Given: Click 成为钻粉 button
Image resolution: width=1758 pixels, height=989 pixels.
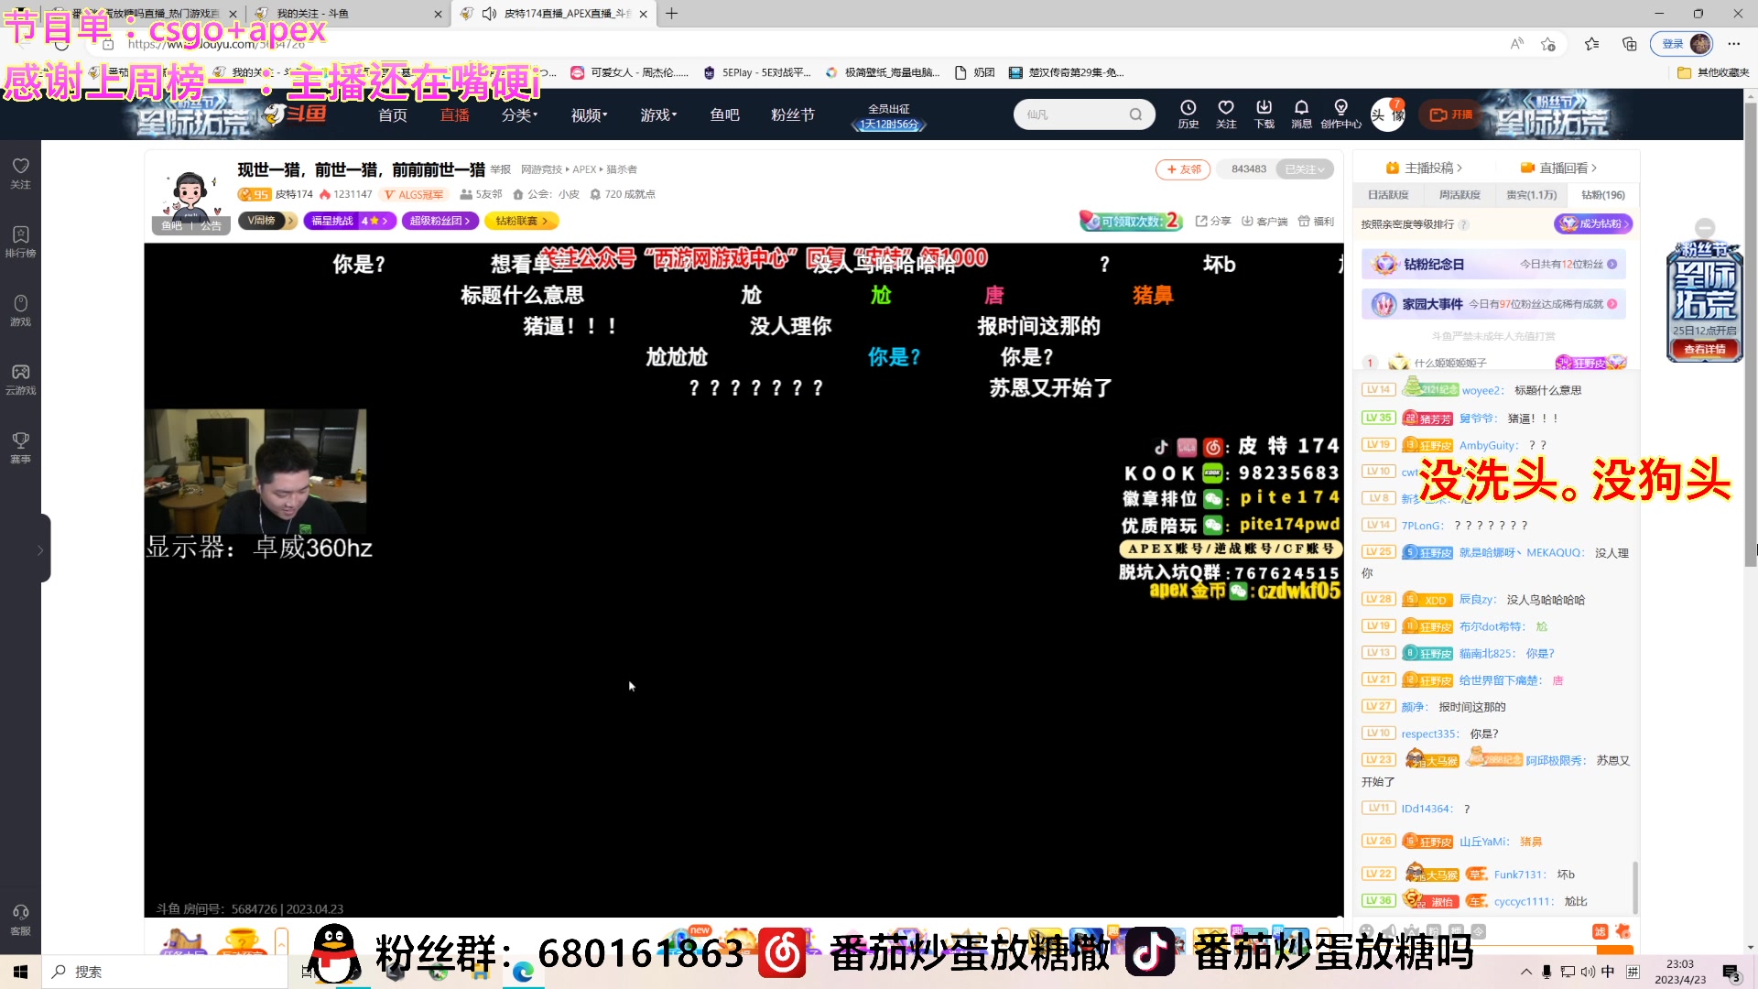Looking at the screenshot, I should coord(1593,223).
